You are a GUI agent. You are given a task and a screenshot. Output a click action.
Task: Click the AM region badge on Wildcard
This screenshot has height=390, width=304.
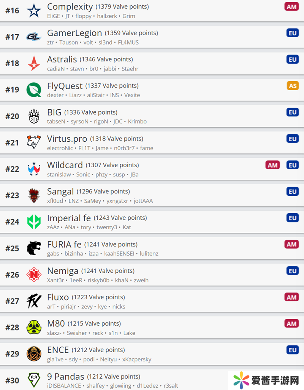click(272, 165)
